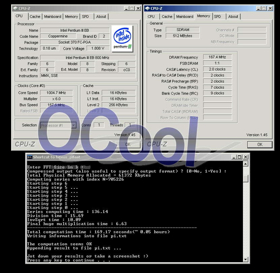Screen dimensions: 280x273
Task: Click the Brand ID value '2'
Action: coord(104,36)
